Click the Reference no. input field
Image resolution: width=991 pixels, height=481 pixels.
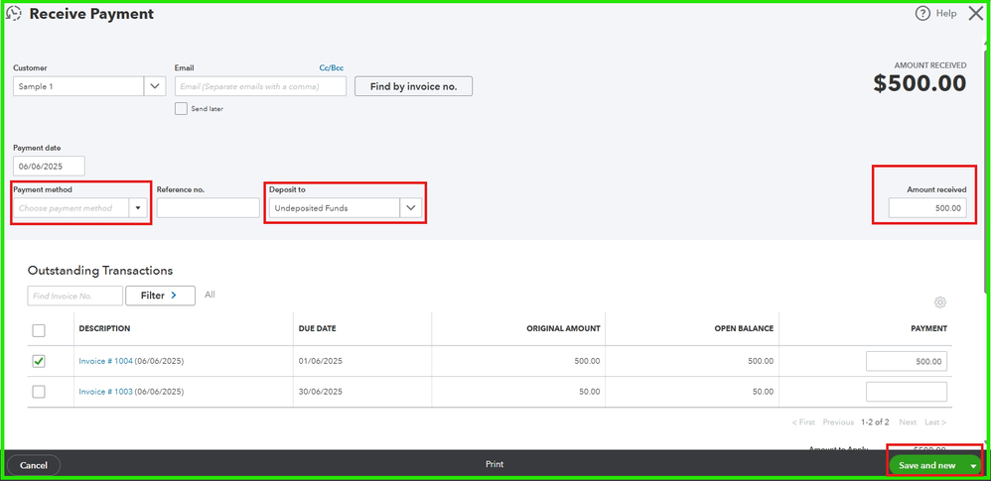point(208,207)
